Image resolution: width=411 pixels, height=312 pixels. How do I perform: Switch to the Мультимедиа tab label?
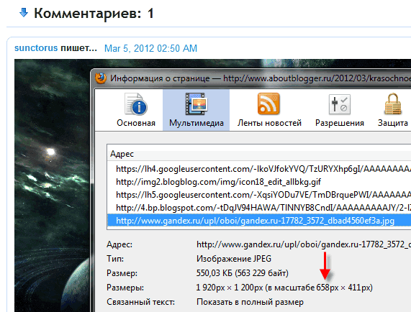197,123
